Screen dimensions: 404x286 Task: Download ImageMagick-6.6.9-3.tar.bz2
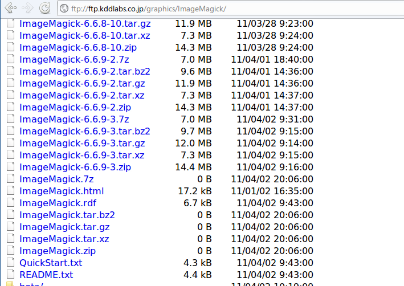pyautogui.click(x=85, y=132)
